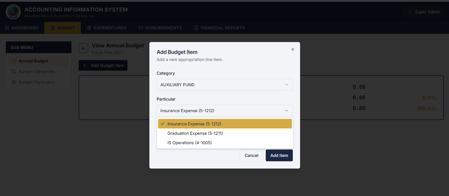Click the 100.0% value
The width and height of the screenshot is (449, 196).
click(x=426, y=109)
